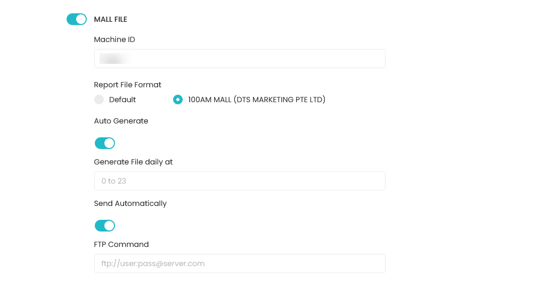Click the 'Default' option text

pos(122,100)
